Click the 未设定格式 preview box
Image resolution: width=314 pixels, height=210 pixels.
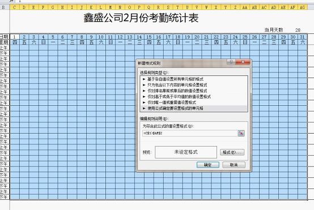(x=186, y=152)
